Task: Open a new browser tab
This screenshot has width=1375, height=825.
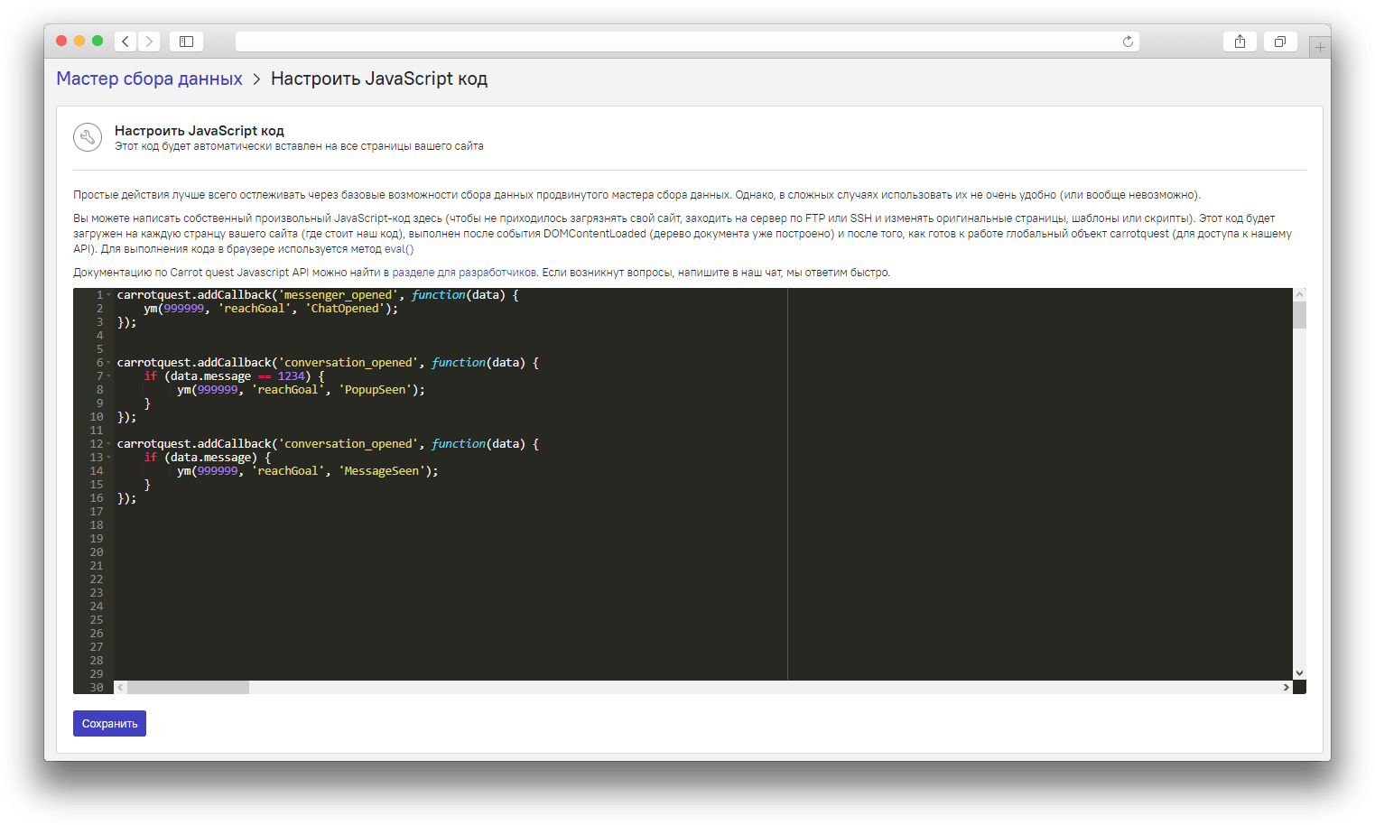Action: pyautogui.click(x=1320, y=45)
